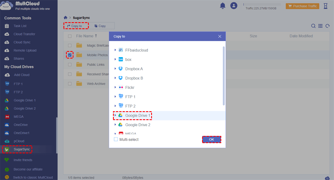Open Cloud Transfer from sidebar
This screenshot has height=180, width=334.
(x=24, y=34)
